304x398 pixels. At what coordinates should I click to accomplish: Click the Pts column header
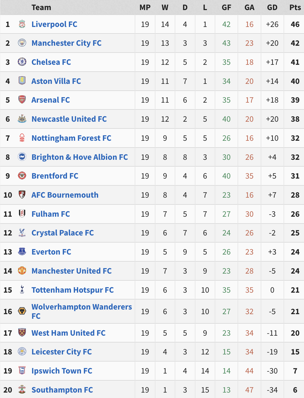tap(295, 7)
